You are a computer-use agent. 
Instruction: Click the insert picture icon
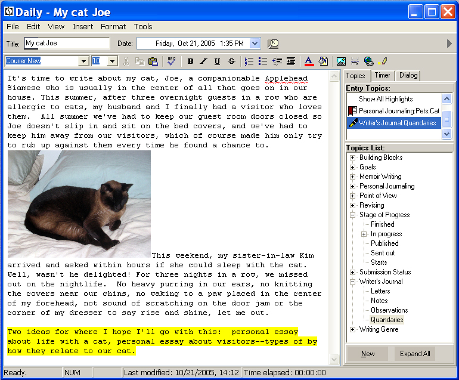[341, 61]
